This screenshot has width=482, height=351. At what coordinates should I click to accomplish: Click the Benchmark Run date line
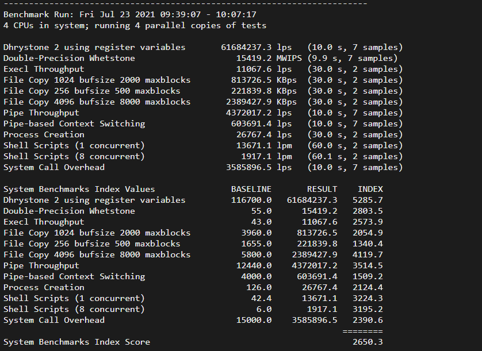pyautogui.click(x=130, y=14)
